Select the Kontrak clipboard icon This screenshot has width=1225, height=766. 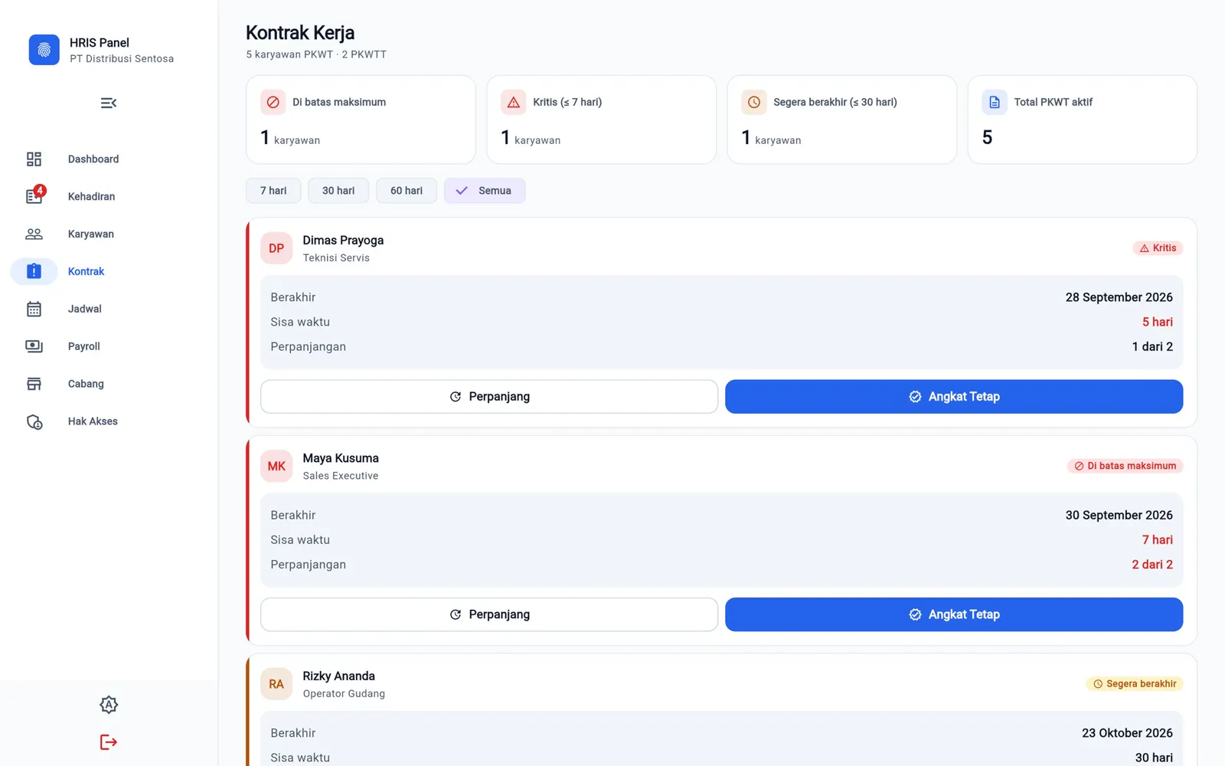[x=34, y=271]
